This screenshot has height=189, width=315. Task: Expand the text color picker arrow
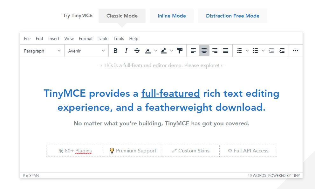[155, 51]
